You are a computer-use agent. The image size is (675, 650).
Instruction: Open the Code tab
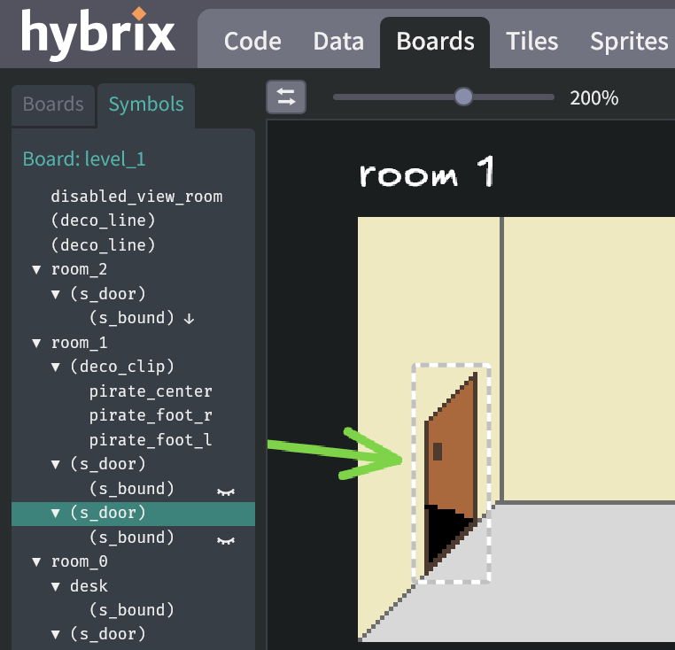click(252, 42)
